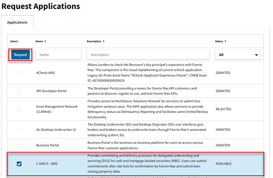Toggle the Business Portal row checkbox
This screenshot has width=273, height=178.
[x=19, y=145]
